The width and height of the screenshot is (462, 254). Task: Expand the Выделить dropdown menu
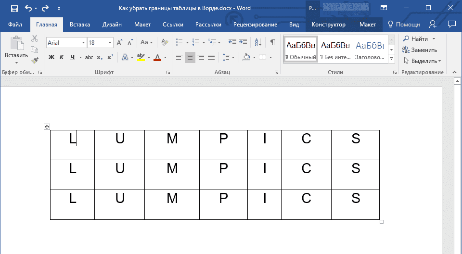click(423, 61)
